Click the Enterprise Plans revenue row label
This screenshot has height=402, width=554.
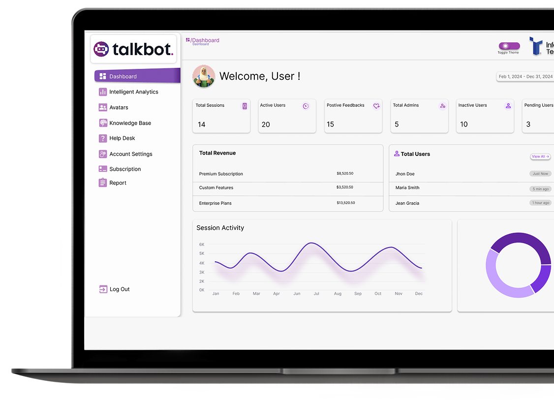[215, 203]
